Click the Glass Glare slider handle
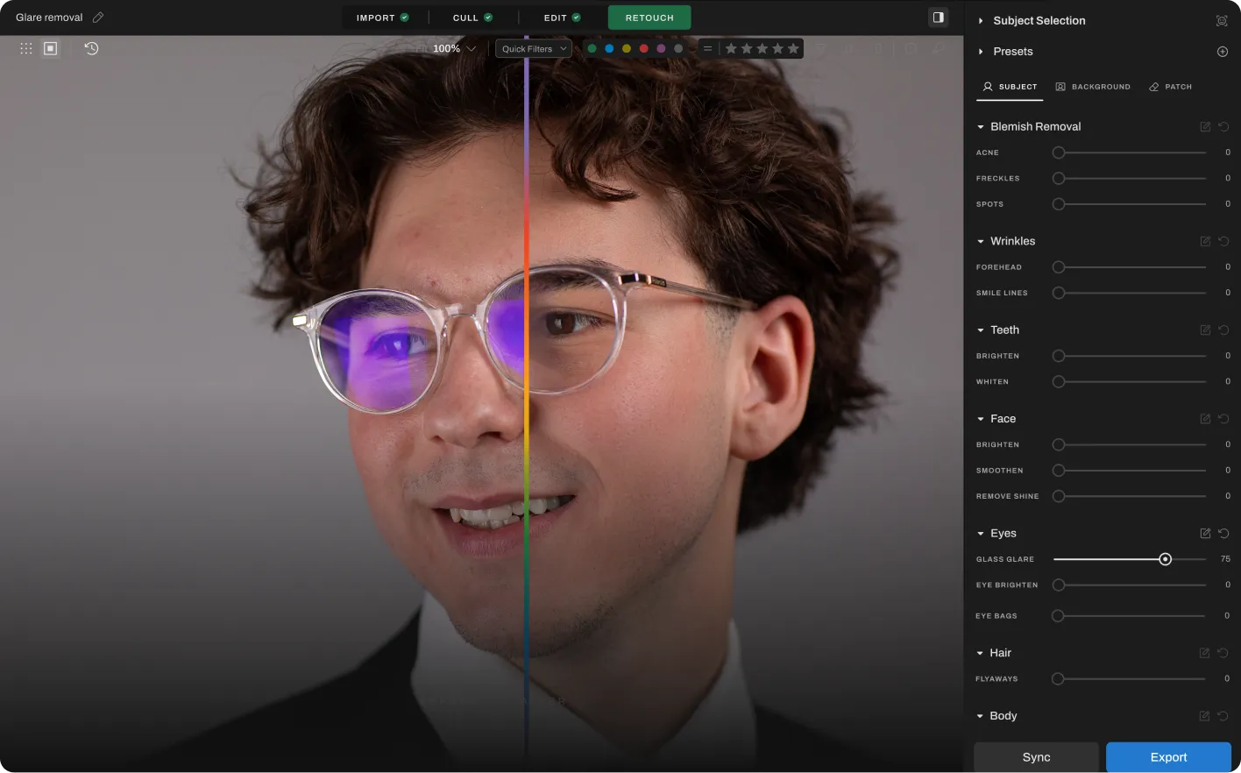The height and width of the screenshot is (773, 1241). 1165,559
